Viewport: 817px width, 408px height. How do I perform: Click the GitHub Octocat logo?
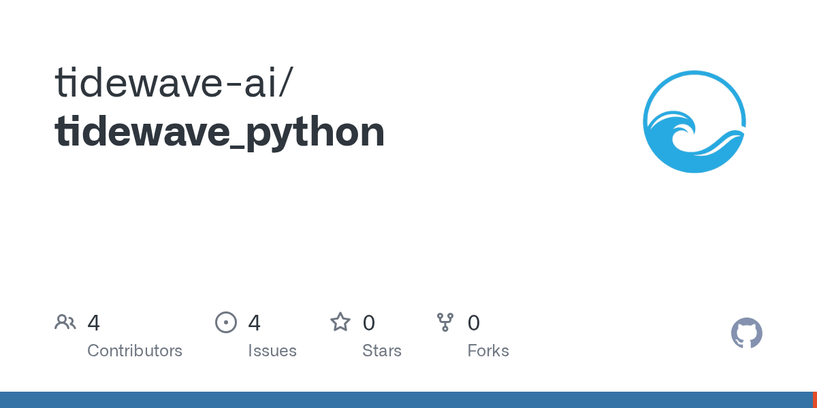(x=746, y=333)
